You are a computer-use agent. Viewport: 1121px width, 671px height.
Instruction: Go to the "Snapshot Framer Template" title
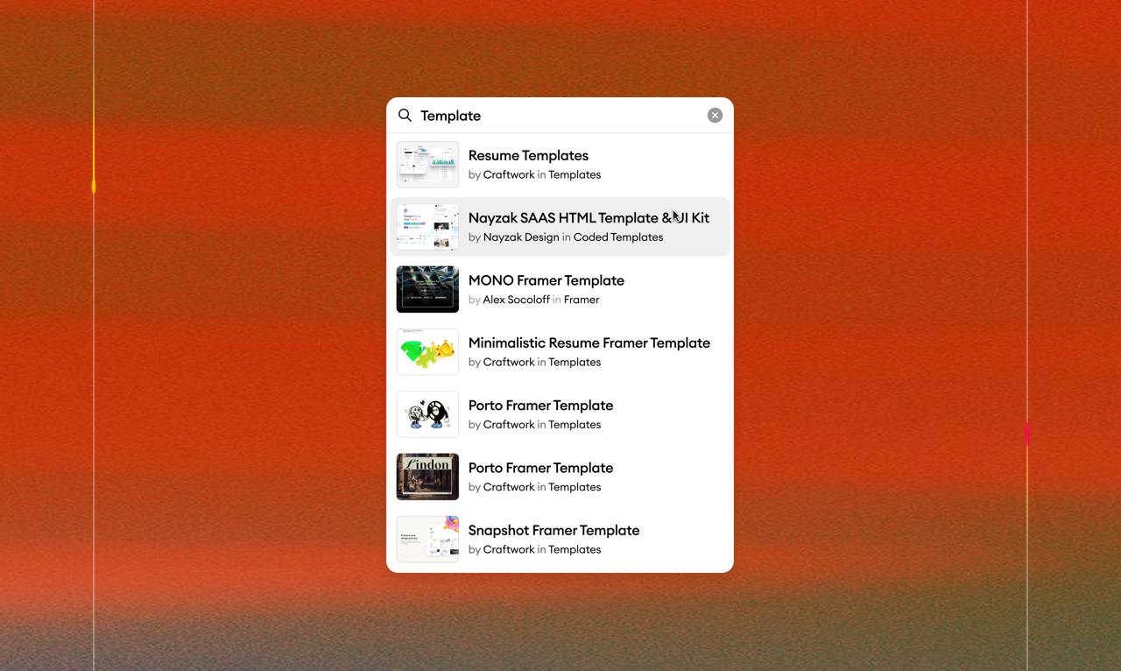(x=553, y=531)
